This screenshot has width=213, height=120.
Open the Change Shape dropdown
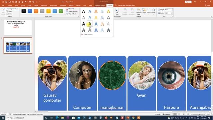point(12,9)
